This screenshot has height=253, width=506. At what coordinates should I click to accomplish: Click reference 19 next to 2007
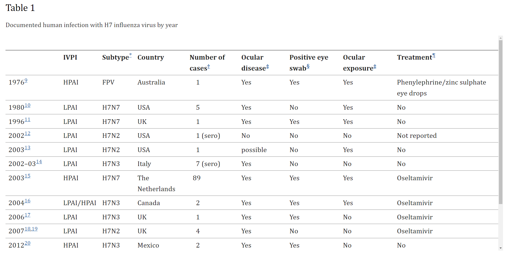(35, 229)
